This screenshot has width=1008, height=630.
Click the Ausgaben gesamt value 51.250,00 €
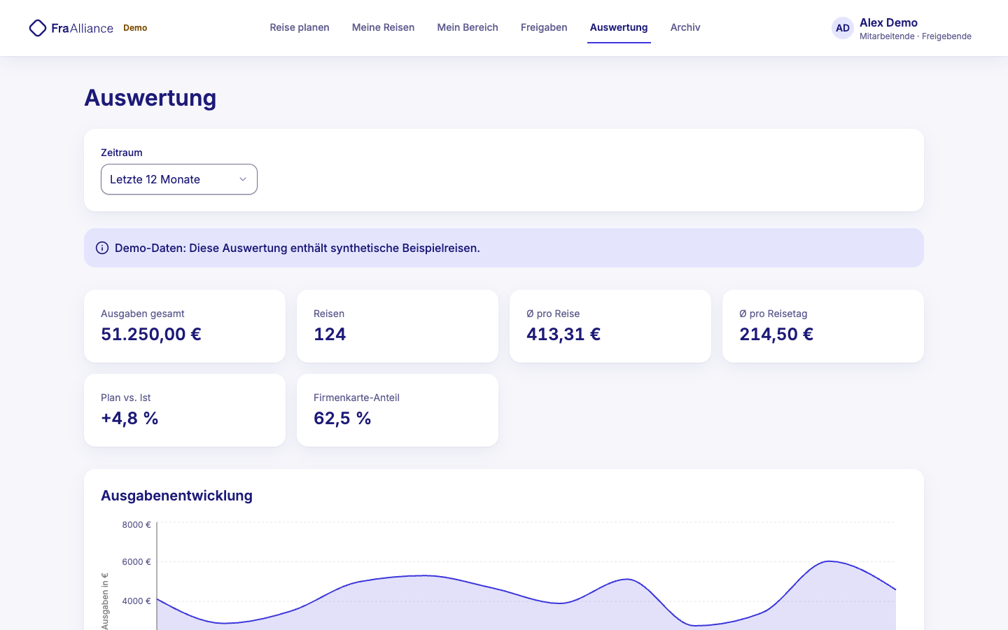151,334
